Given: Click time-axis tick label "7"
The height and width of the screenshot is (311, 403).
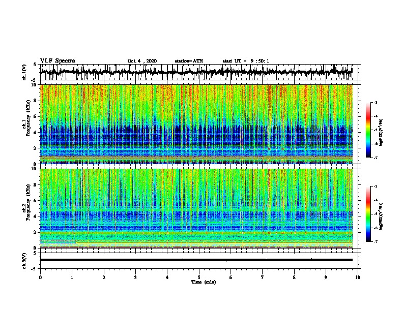Looking at the screenshot, I should [263, 277].
